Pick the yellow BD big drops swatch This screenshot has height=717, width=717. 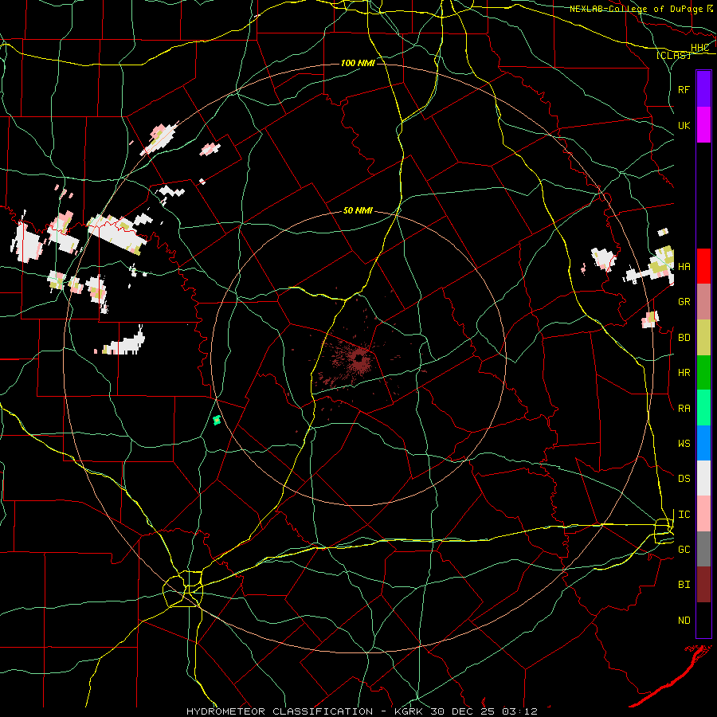point(703,337)
